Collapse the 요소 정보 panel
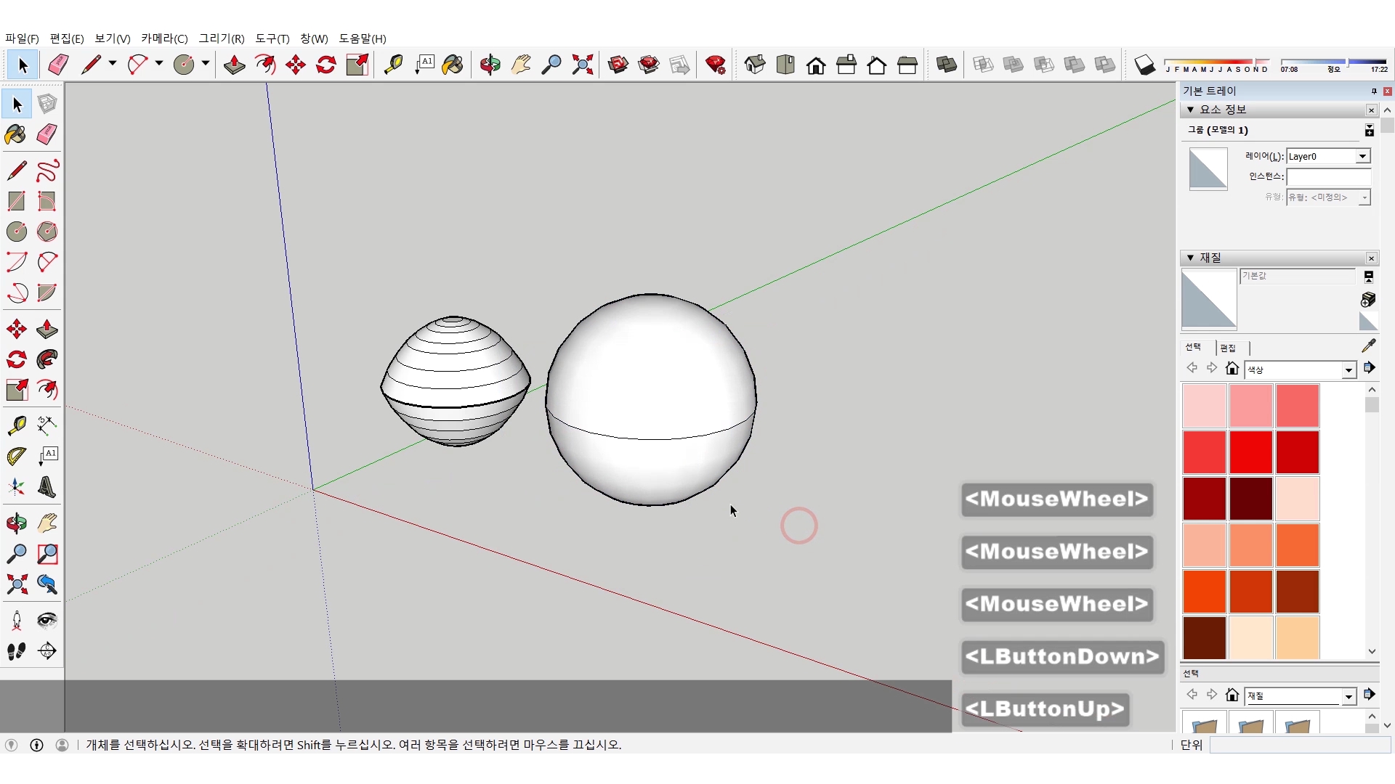 point(1190,110)
